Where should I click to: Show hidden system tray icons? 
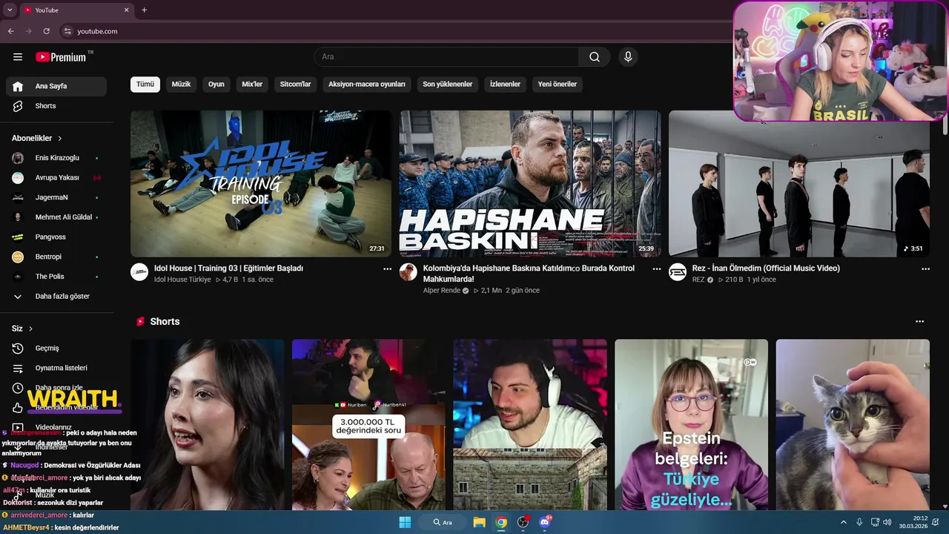(x=843, y=522)
